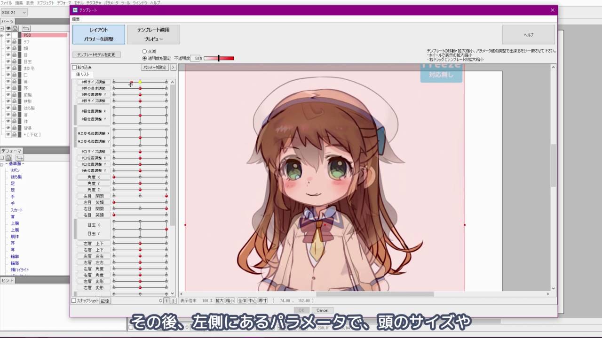Toggle eye icon for 目 part

coord(8,55)
